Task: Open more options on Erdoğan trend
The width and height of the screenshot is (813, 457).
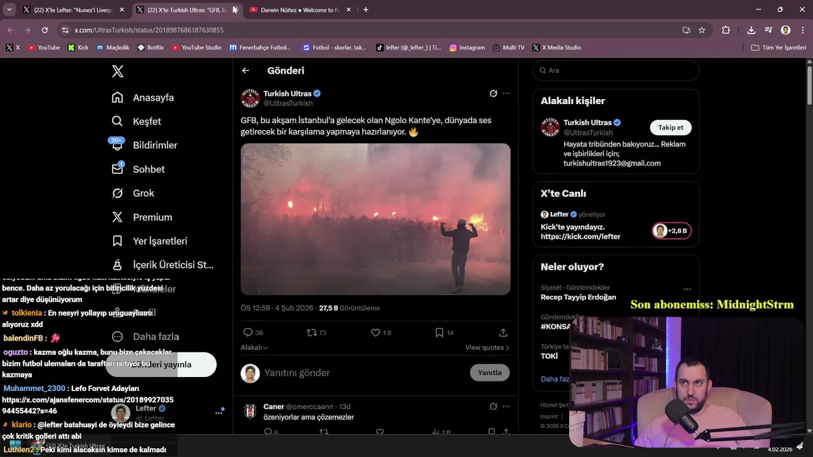Action: pos(687,288)
